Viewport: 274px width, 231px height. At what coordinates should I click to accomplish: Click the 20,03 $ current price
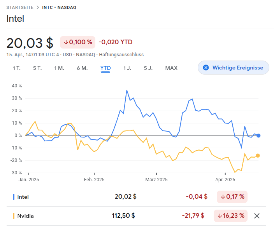[x=30, y=43]
